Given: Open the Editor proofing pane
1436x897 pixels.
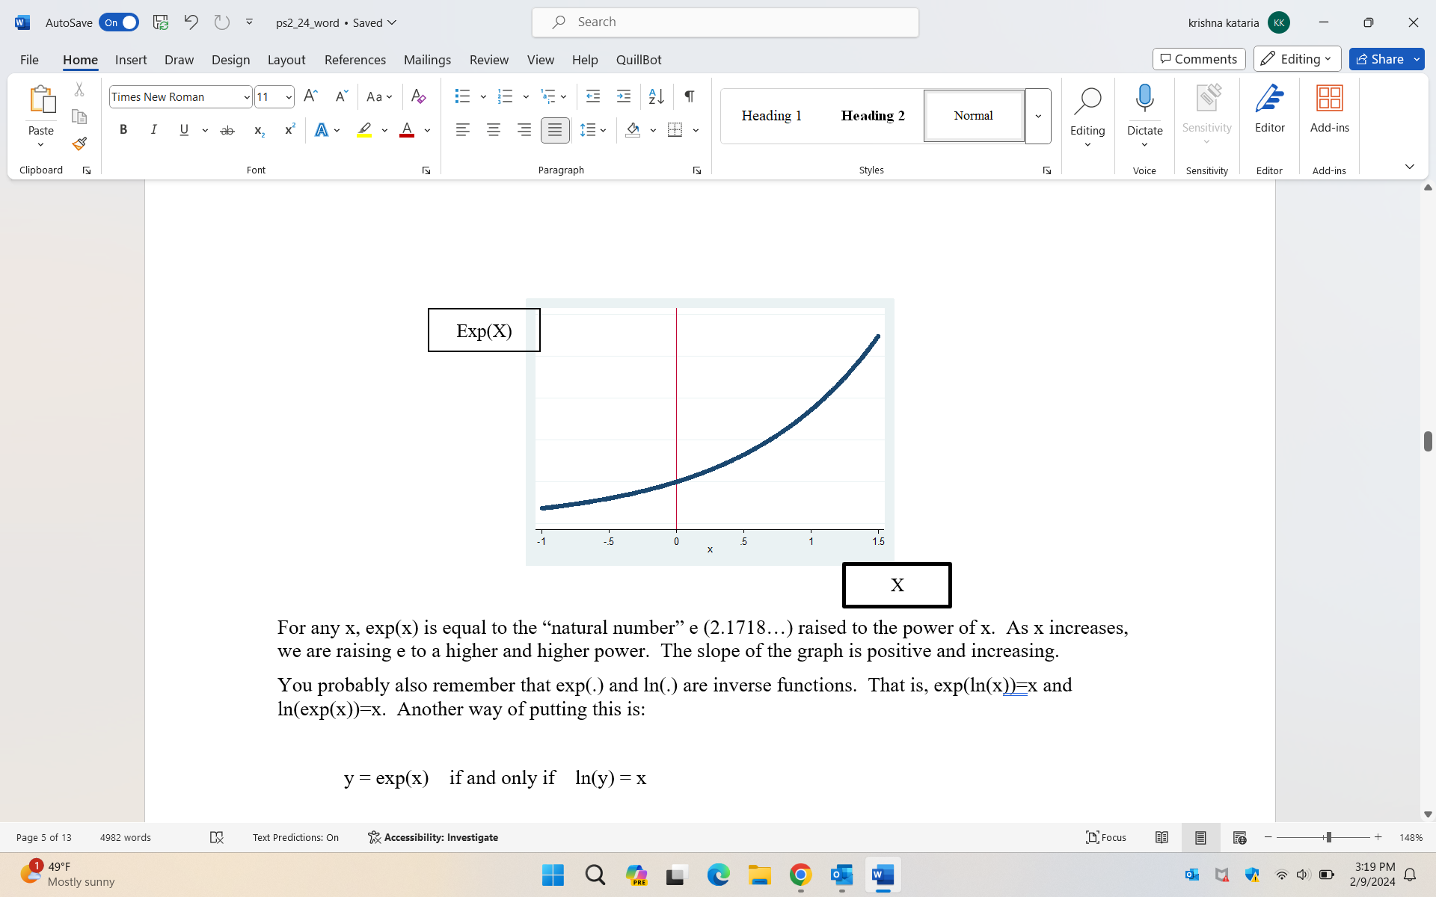Looking at the screenshot, I should click(x=1269, y=108).
